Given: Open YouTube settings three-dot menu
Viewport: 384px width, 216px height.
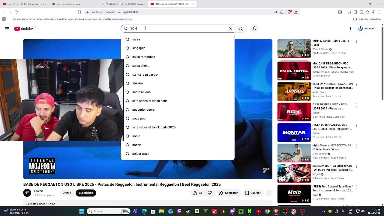Looking at the screenshot, I should [350, 28].
